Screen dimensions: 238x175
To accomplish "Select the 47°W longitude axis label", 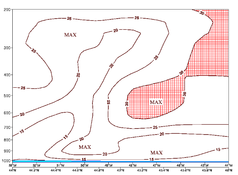I will 156,165.
